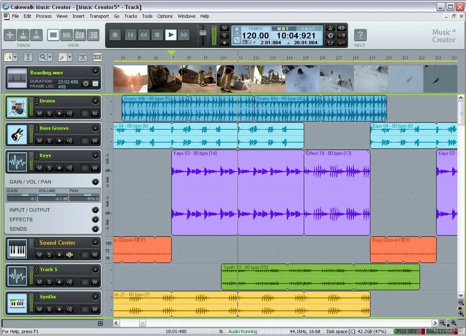Solo with global S button in transport
The image size is (466, 336).
pos(224,35)
